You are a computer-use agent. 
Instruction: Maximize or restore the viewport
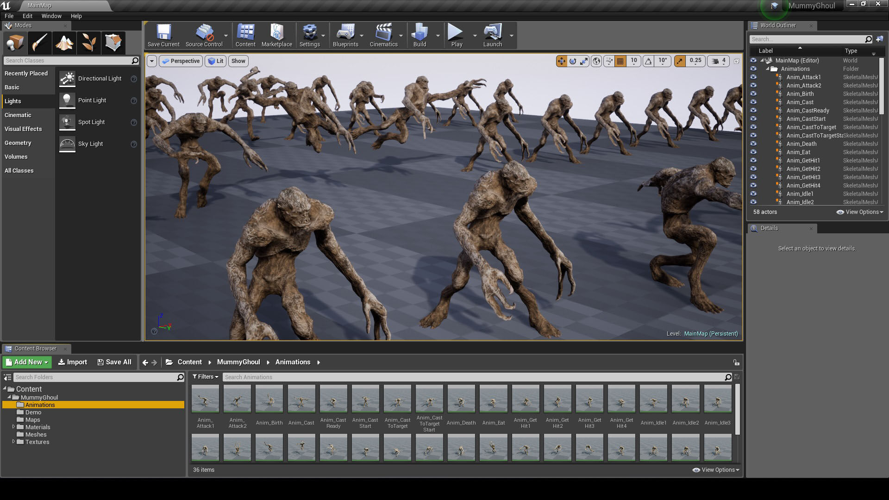click(737, 61)
